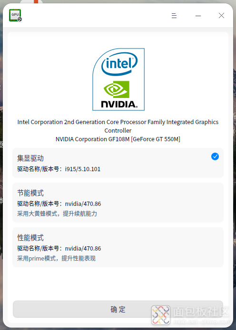Open the hamburger menu in title bar
The width and height of the screenshot is (236, 330).
click(174, 16)
